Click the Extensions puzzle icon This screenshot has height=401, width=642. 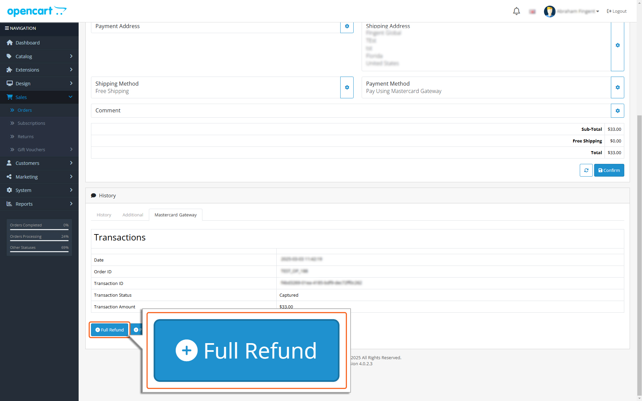tap(9, 70)
